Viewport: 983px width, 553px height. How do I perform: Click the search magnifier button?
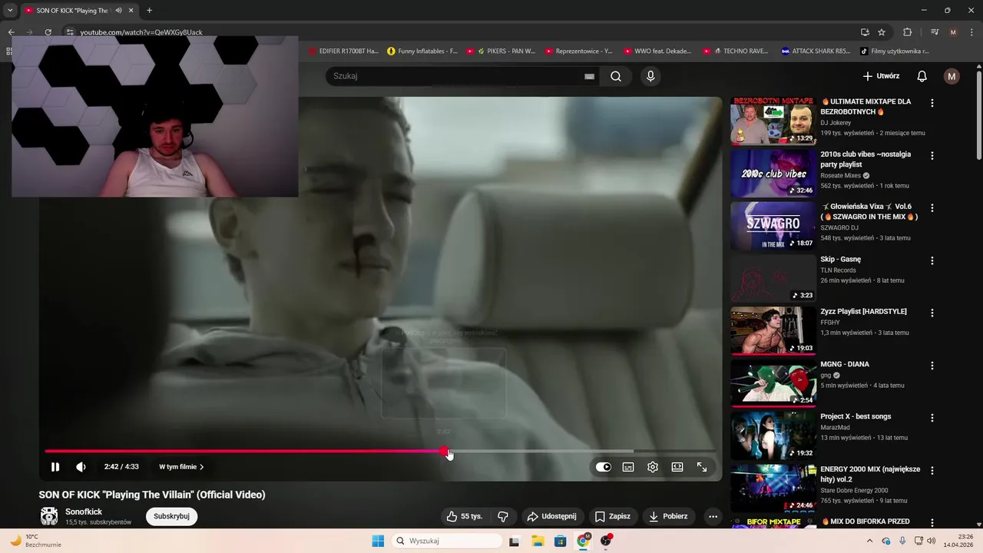(616, 76)
